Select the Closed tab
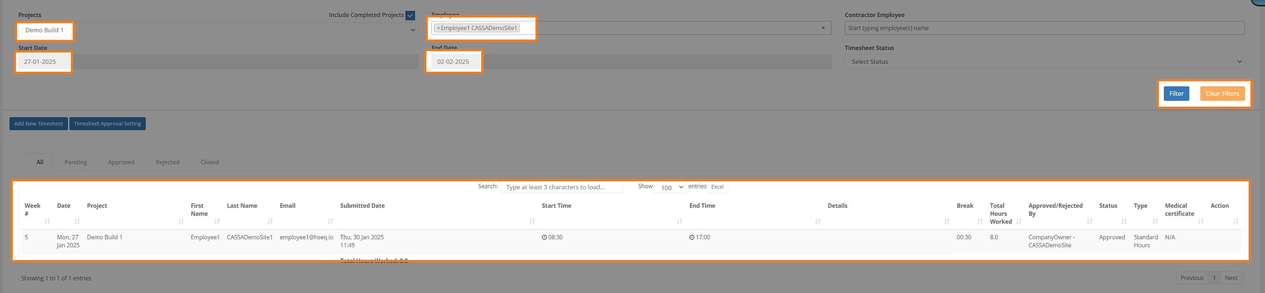Viewport: 1265px width, 293px height. (x=210, y=162)
